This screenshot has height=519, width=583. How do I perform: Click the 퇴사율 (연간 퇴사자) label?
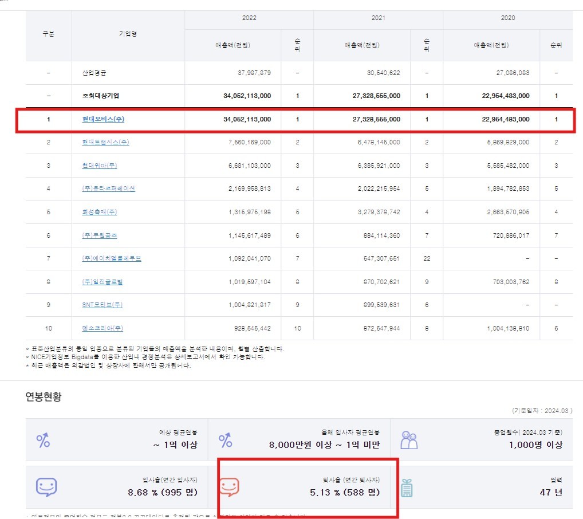click(352, 480)
